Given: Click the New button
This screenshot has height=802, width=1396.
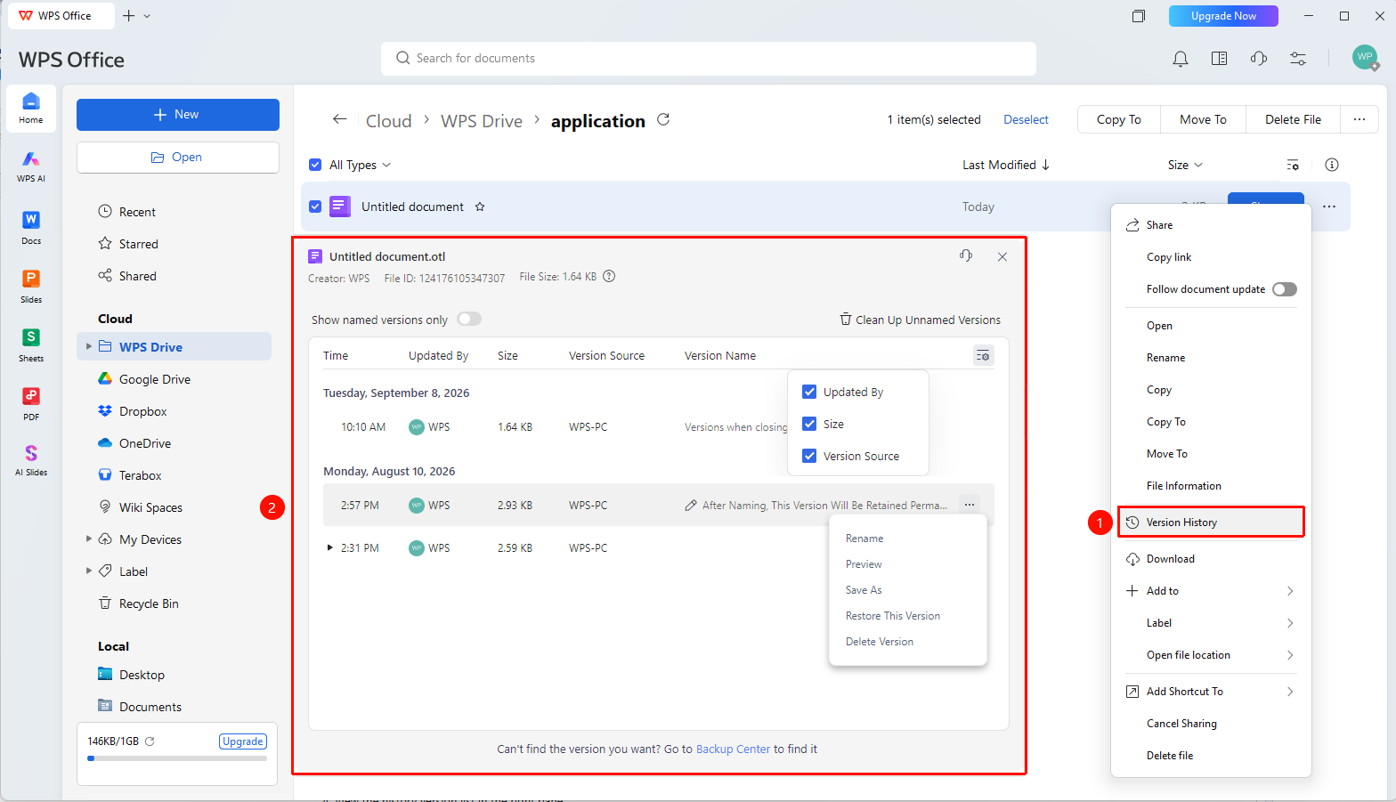Looking at the screenshot, I should click(178, 115).
